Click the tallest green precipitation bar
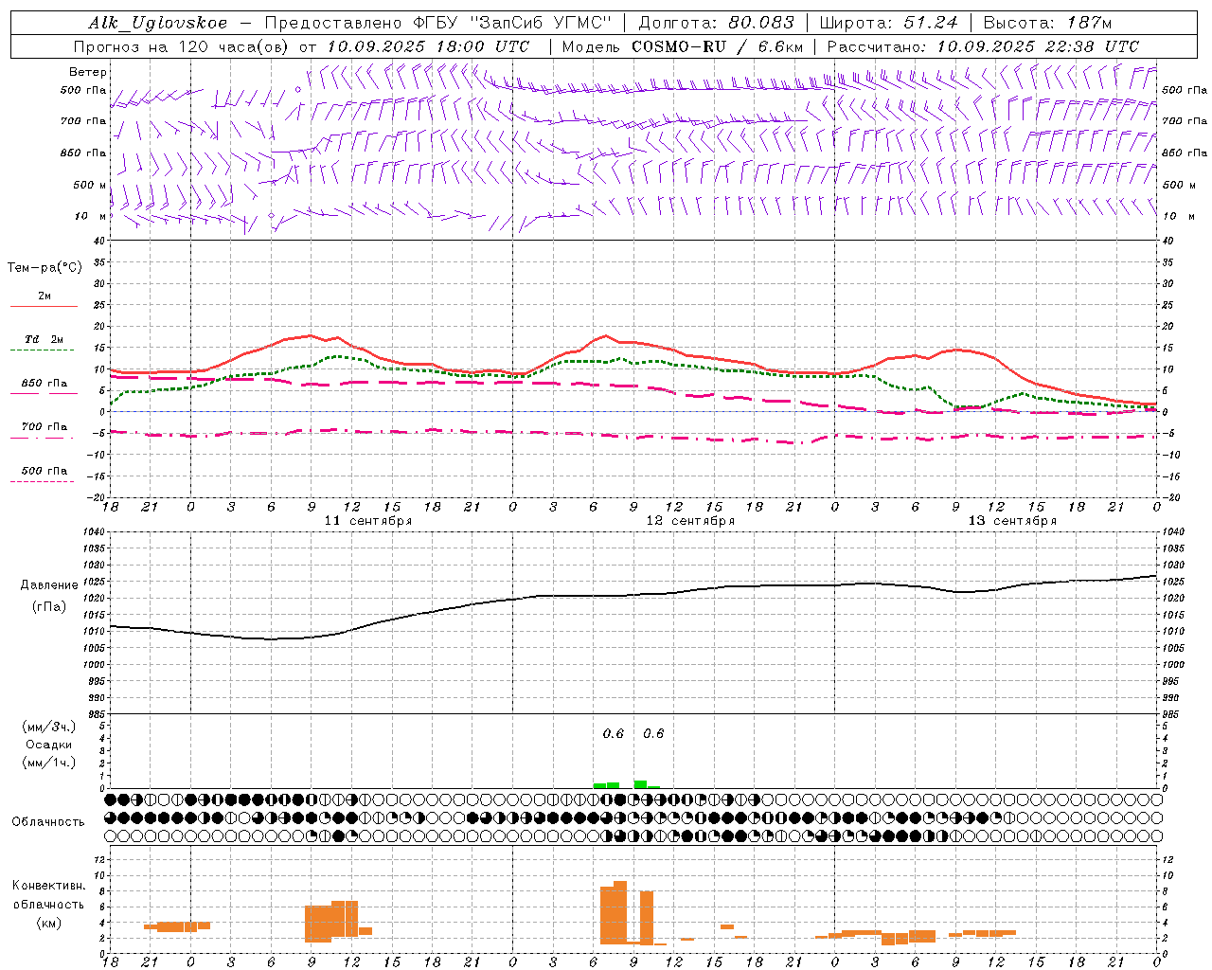 (x=640, y=784)
